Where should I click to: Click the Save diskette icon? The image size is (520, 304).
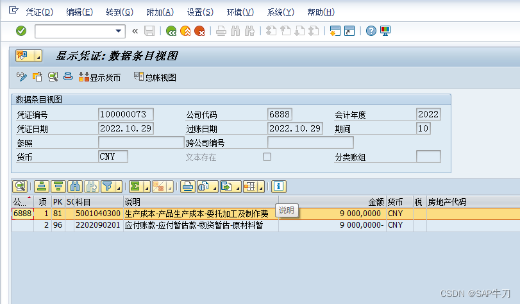pyautogui.click(x=149, y=31)
